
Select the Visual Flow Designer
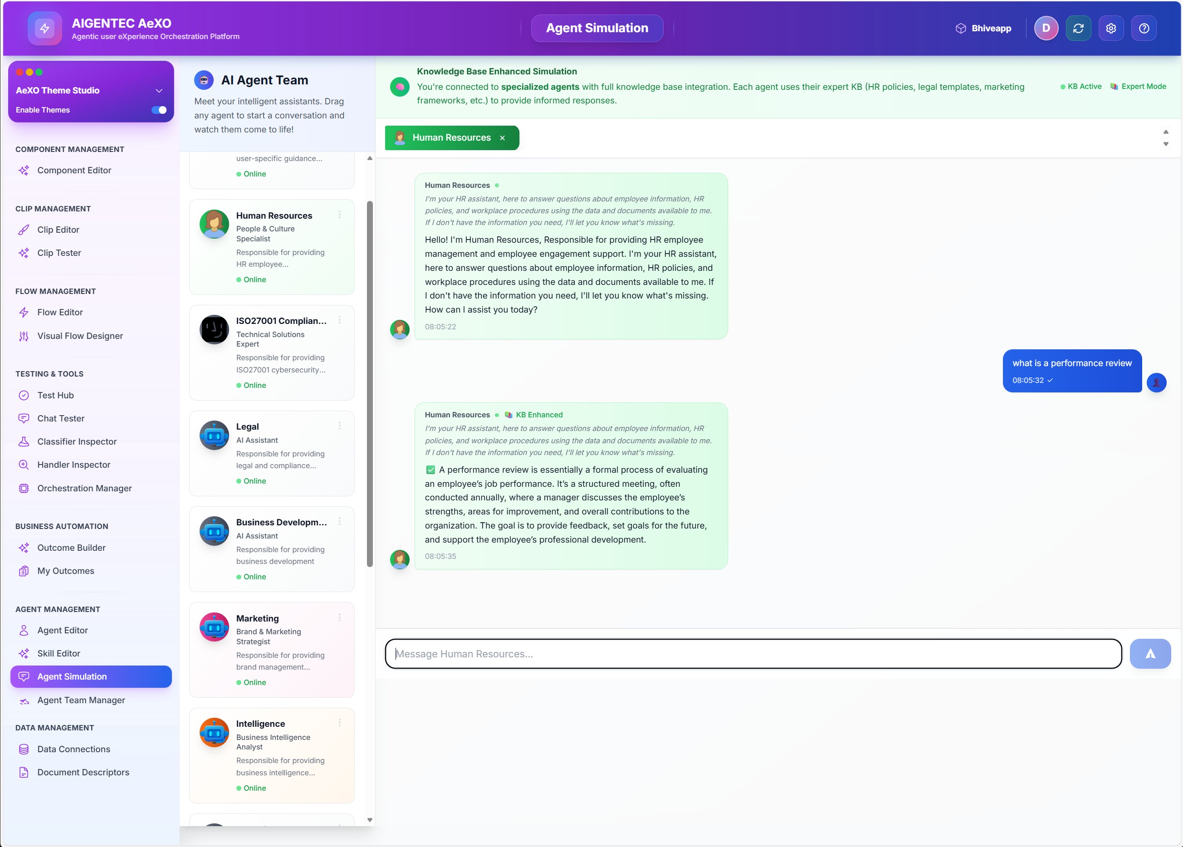point(80,336)
